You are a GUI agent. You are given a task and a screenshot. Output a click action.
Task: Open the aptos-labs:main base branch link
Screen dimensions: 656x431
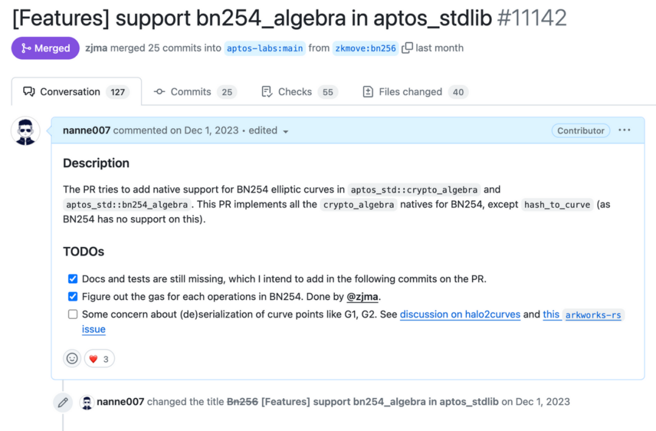pos(264,48)
